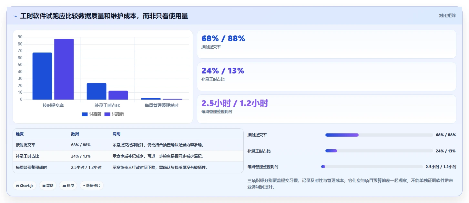Select the 每周管理整理耗时 table row cell
Screen dimensions: 469x203
click(31, 168)
